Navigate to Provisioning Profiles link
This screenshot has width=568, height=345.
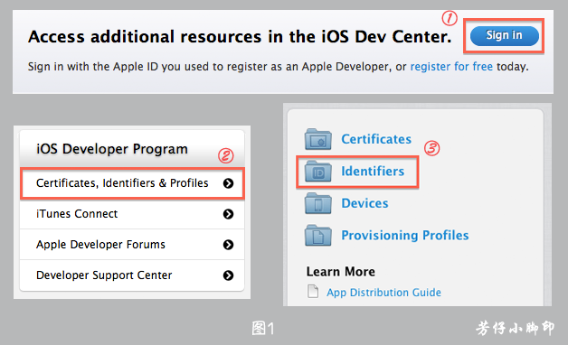coord(405,236)
